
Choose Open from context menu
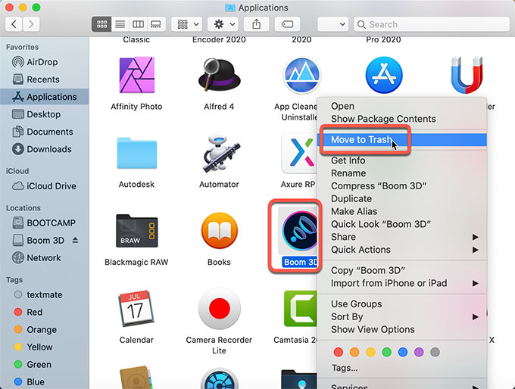404,106
